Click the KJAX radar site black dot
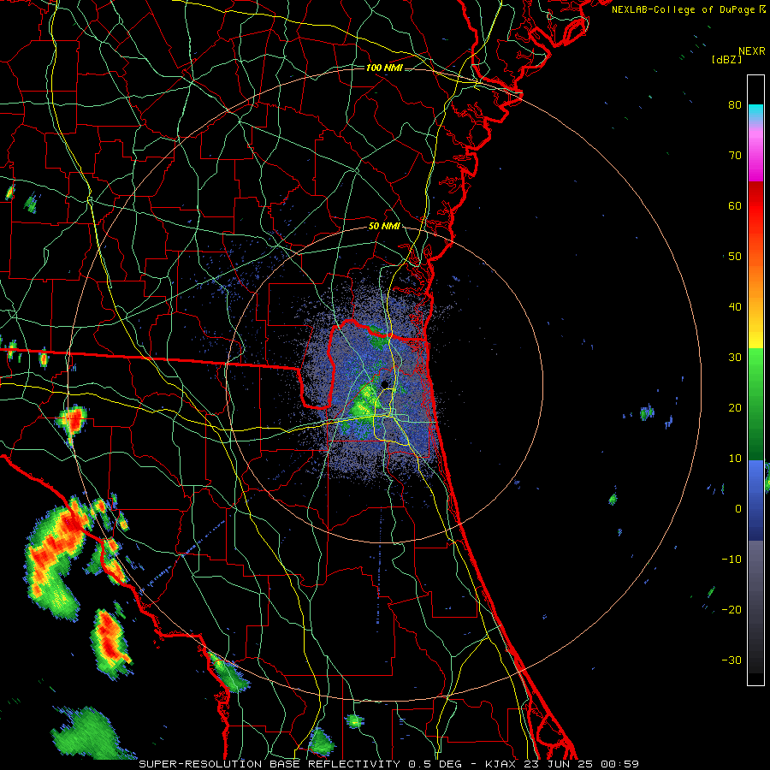 [x=384, y=384]
